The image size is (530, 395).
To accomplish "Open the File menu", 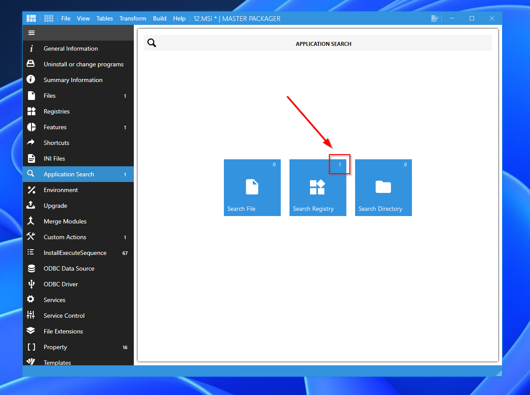I will pyautogui.click(x=66, y=18).
